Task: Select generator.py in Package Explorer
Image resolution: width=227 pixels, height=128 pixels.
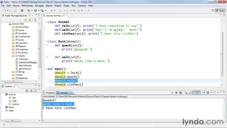Action: click(25, 69)
